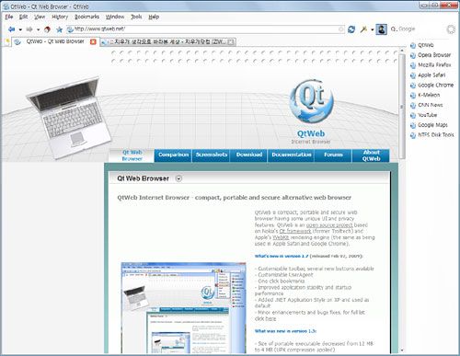
Task: Open the dropdown arrow beside the wand icon
Action: (372, 29)
